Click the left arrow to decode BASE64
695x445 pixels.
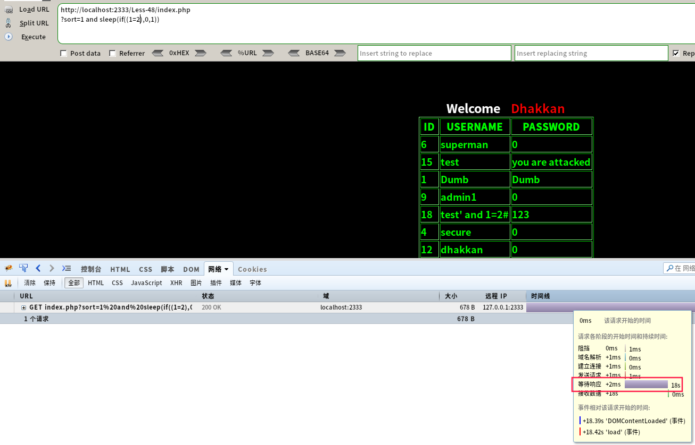pos(294,53)
